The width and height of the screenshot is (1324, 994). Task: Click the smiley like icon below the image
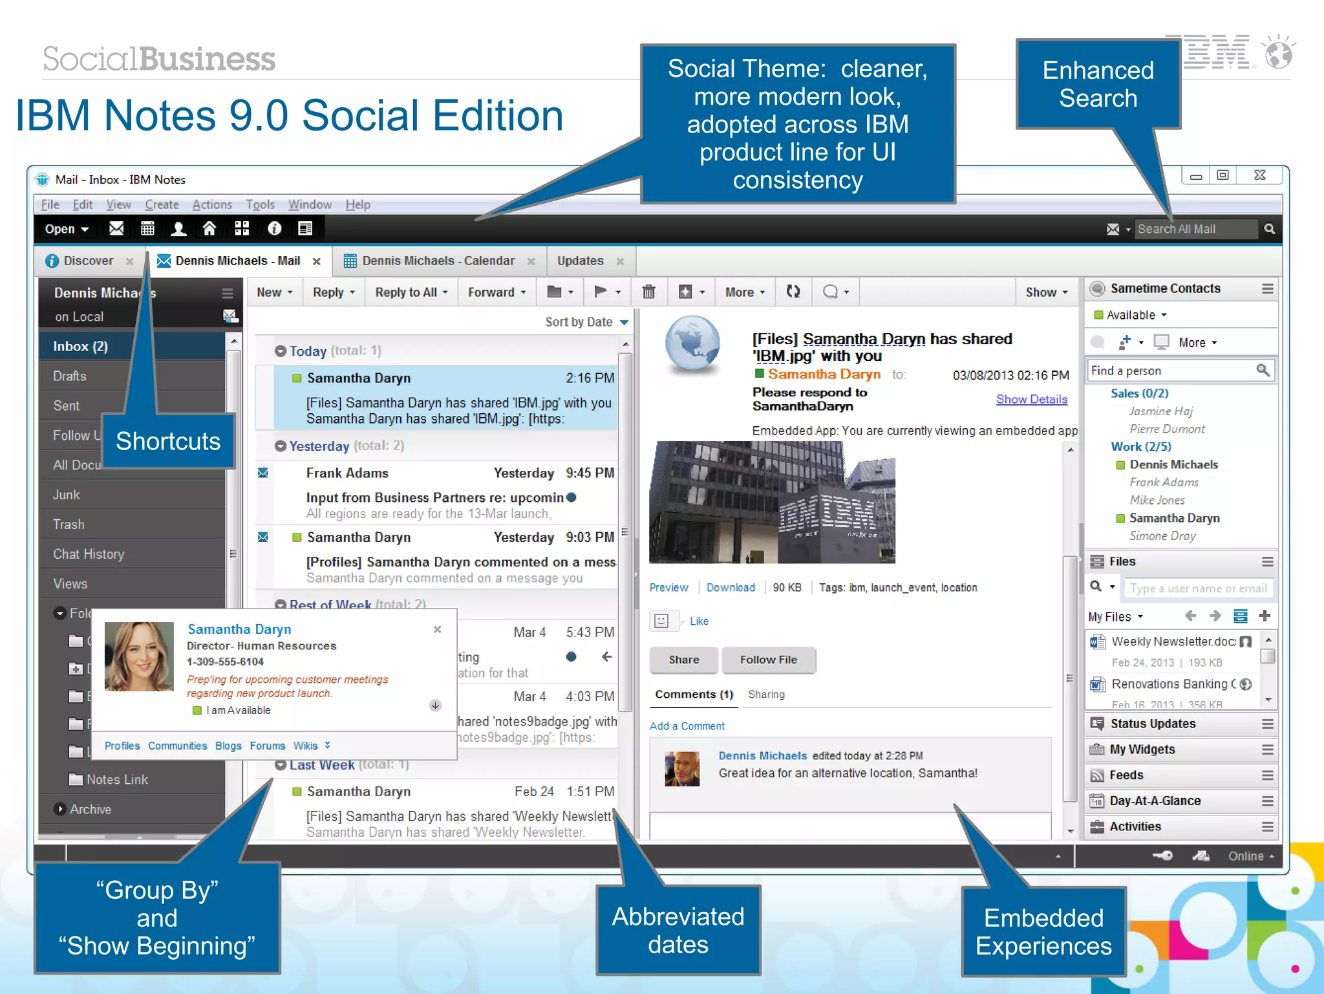point(661,621)
